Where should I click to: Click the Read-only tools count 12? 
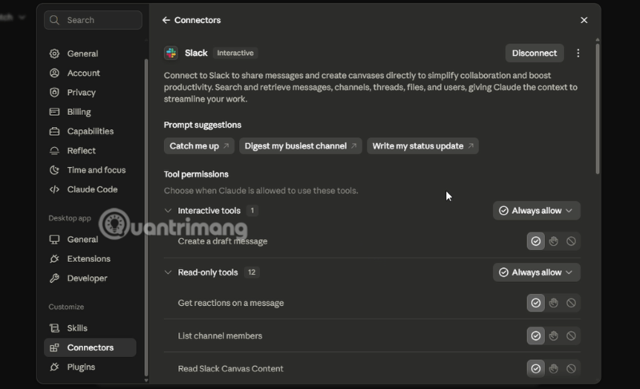(251, 272)
